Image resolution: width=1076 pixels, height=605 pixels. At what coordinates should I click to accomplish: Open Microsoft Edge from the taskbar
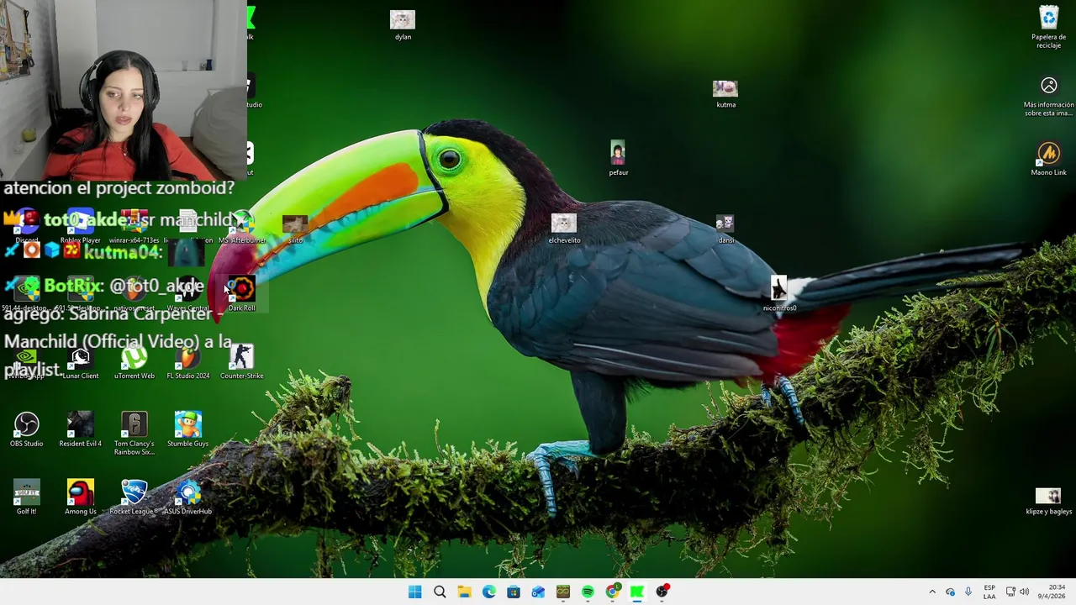click(x=488, y=592)
